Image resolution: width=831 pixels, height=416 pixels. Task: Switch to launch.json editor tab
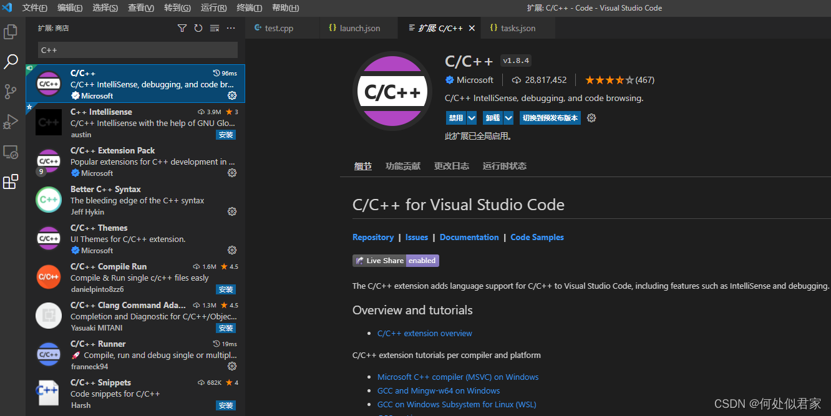point(359,28)
